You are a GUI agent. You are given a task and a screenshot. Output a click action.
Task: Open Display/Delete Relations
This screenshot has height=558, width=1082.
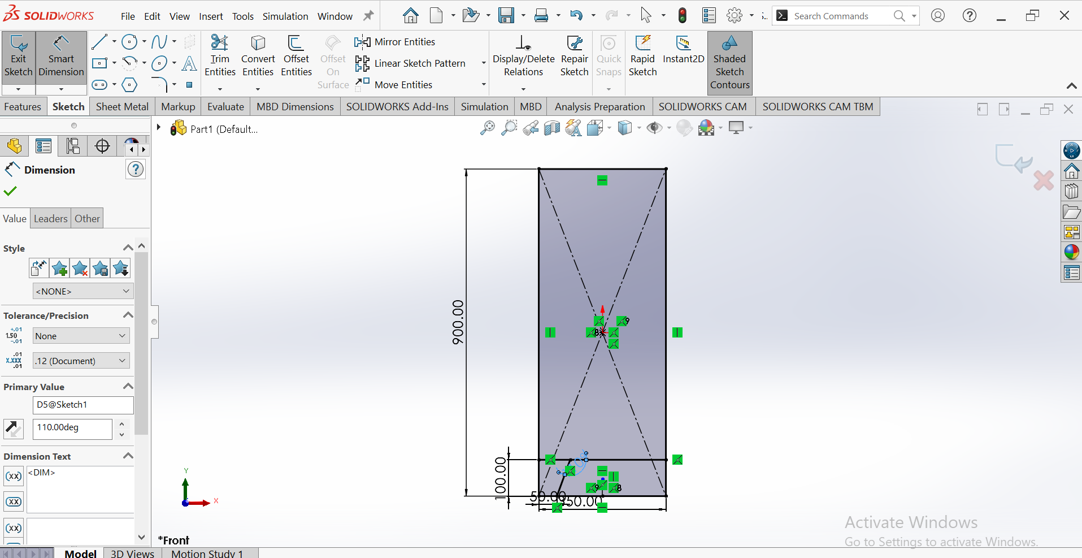tap(524, 57)
